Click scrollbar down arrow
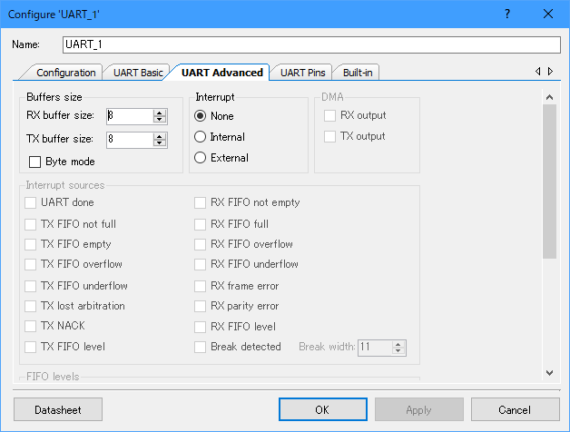The height and width of the screenshot is (432, 570). [x=549, y=372]
